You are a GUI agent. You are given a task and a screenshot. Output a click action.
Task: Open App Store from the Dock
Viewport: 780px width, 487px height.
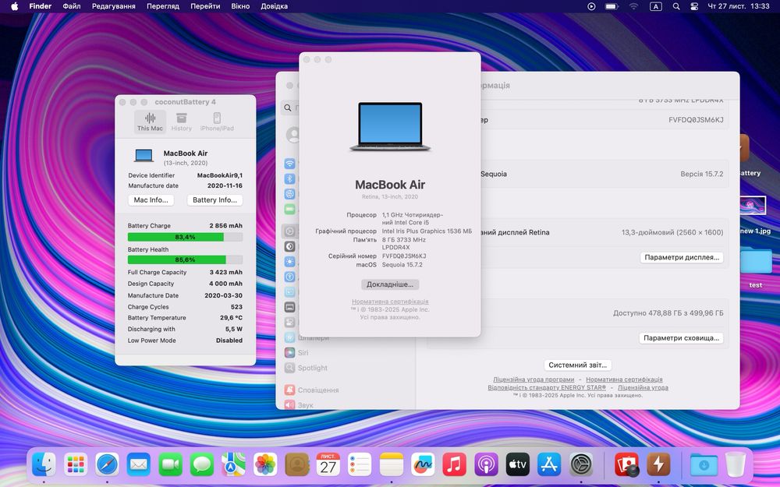pos(549,465)
